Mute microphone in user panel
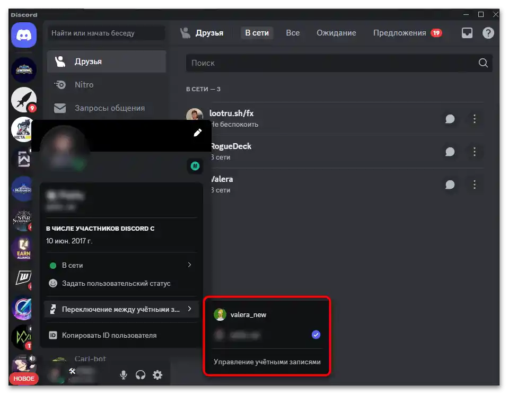The width and height of the screenshot is (508, 394). [124, 375]
